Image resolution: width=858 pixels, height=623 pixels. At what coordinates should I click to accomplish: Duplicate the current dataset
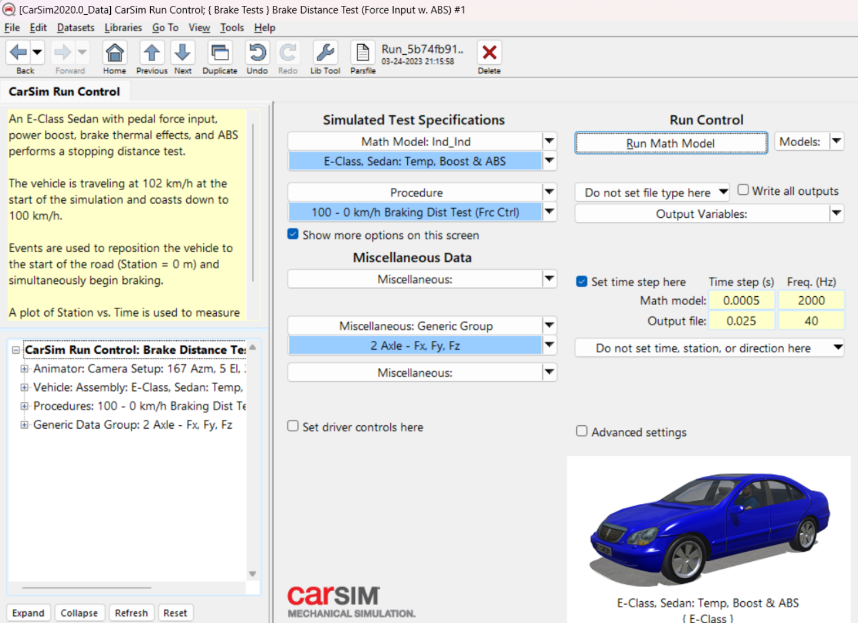(x=220, y=53)
